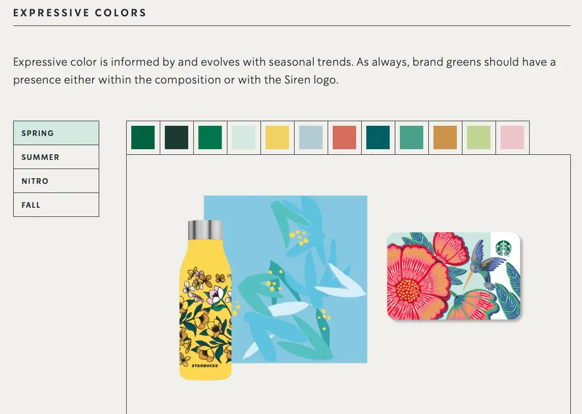
Task: Select the deep teal color swatch
Action: 378,137
